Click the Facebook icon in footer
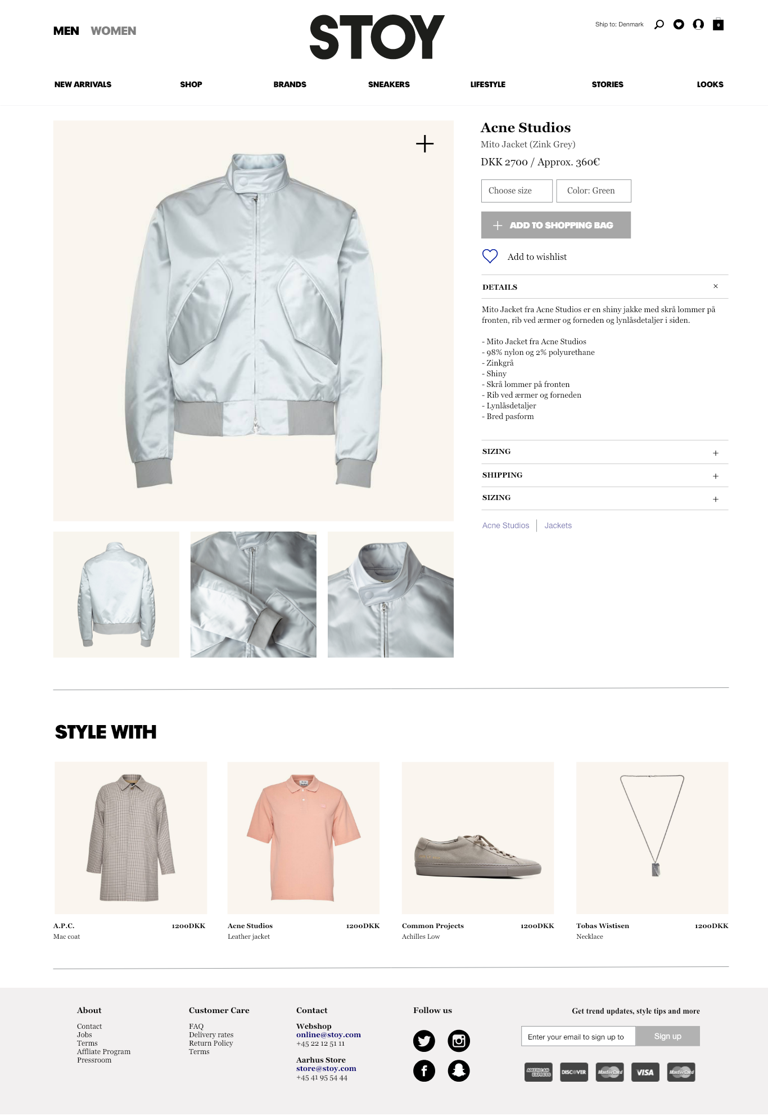Screen dimensions: 768x1116 click(424, 1070)
